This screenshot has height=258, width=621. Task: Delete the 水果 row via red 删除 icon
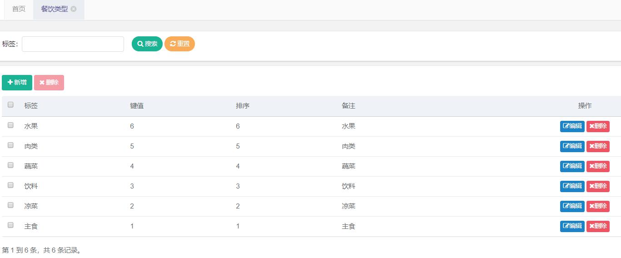click(x=598, y=126)
